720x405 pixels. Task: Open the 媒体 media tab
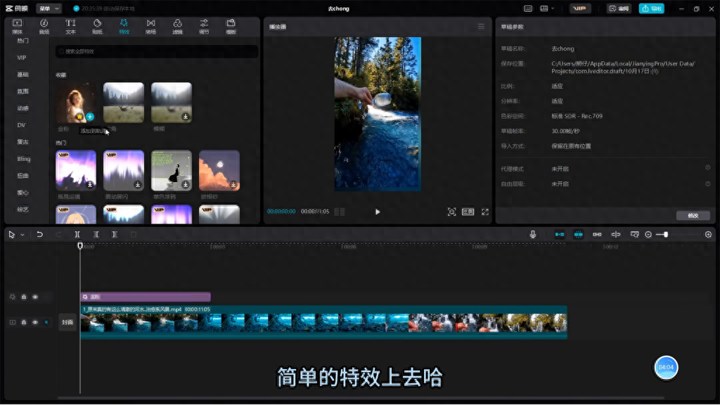click(x=18, y=27)
